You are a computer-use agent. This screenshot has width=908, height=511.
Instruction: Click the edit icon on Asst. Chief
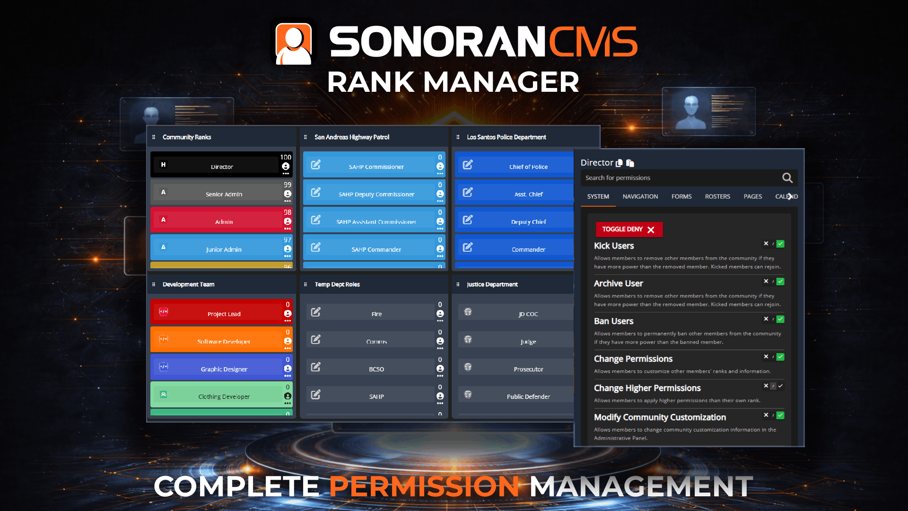click(x=468, y=192)
